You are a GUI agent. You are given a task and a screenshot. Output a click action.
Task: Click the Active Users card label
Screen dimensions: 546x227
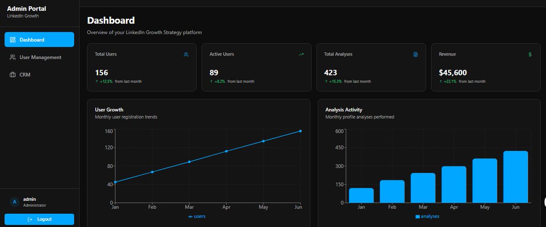pyautogui.click(x=222, y=54)
